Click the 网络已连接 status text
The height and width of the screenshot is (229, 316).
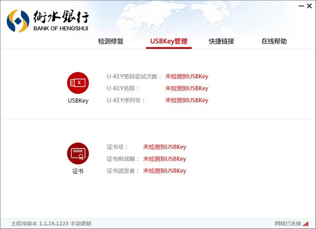coord(288,224)
